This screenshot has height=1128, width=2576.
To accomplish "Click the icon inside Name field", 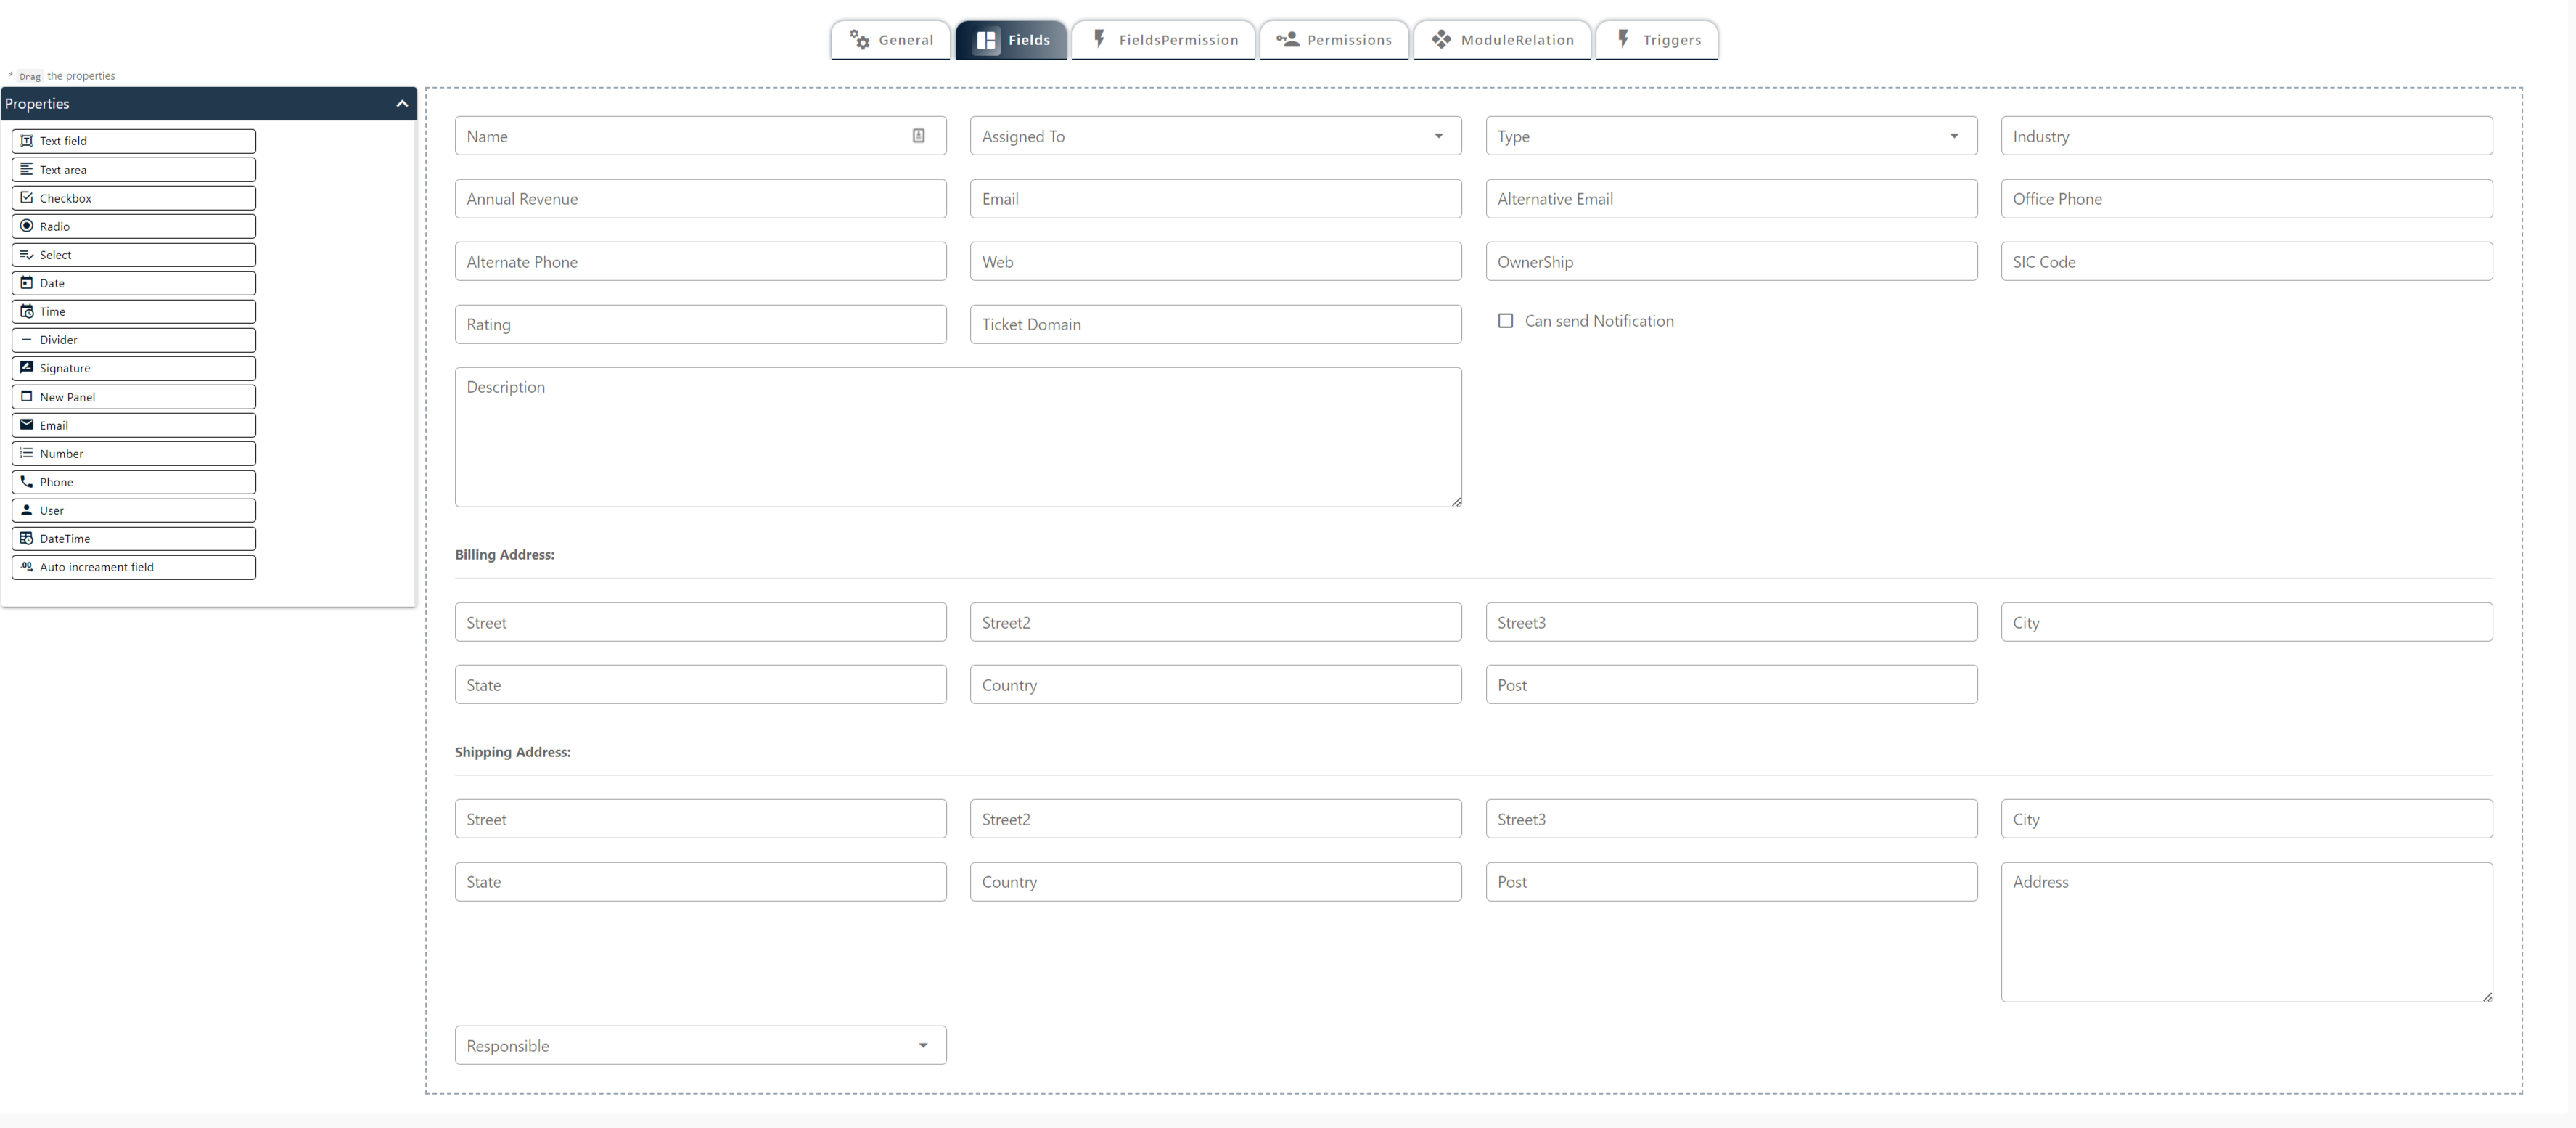I will (918, 136).
